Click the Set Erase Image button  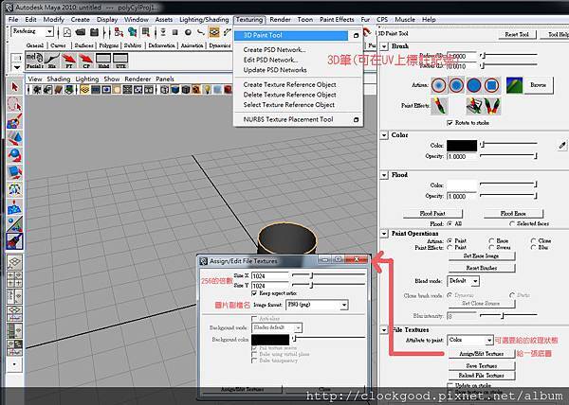[481, 255]
